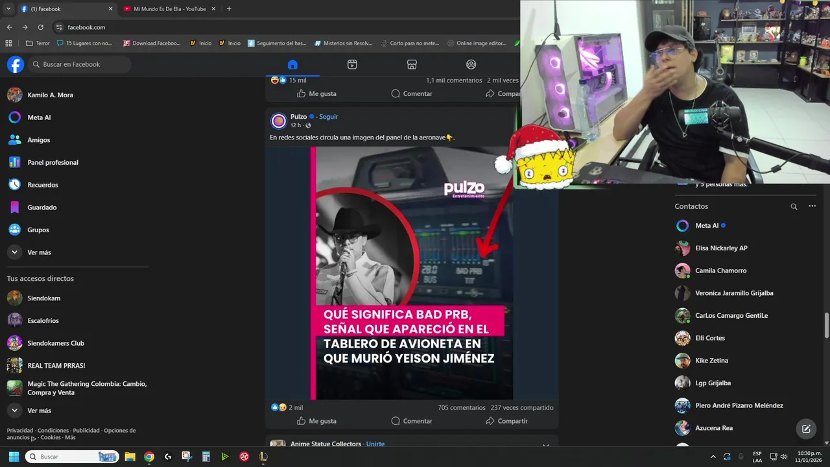Open League of Legends taskbar icon
The width and height of the screenshot is (830, 467).
pos(263,457)
